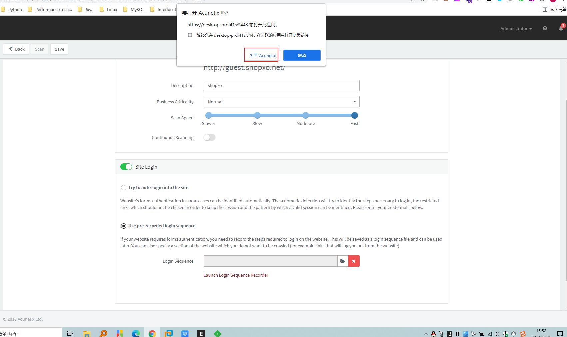Viewport: 567px width, 337px height.
Task: Click the Back button
Action: [x=16, y=49]
